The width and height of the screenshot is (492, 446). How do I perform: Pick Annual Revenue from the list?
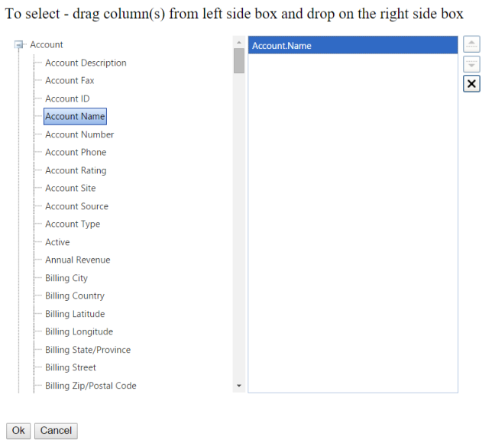tap(77, 260)
